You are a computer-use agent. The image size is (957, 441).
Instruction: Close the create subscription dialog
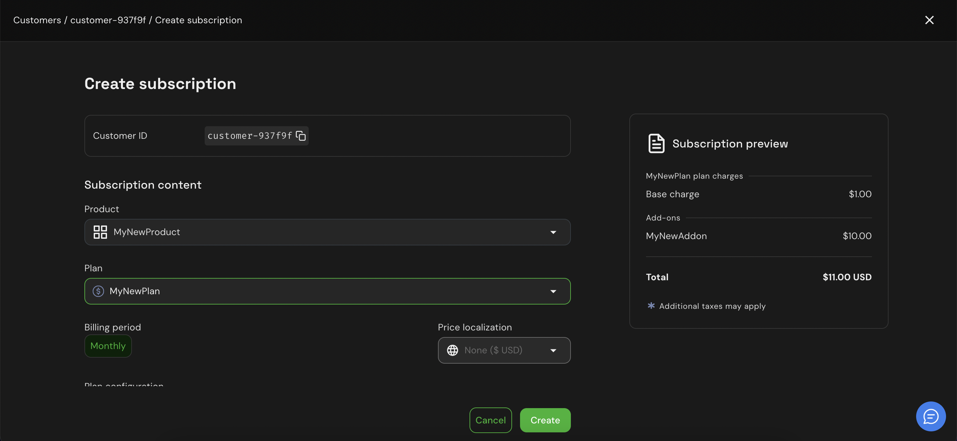(x=929, y=20)
